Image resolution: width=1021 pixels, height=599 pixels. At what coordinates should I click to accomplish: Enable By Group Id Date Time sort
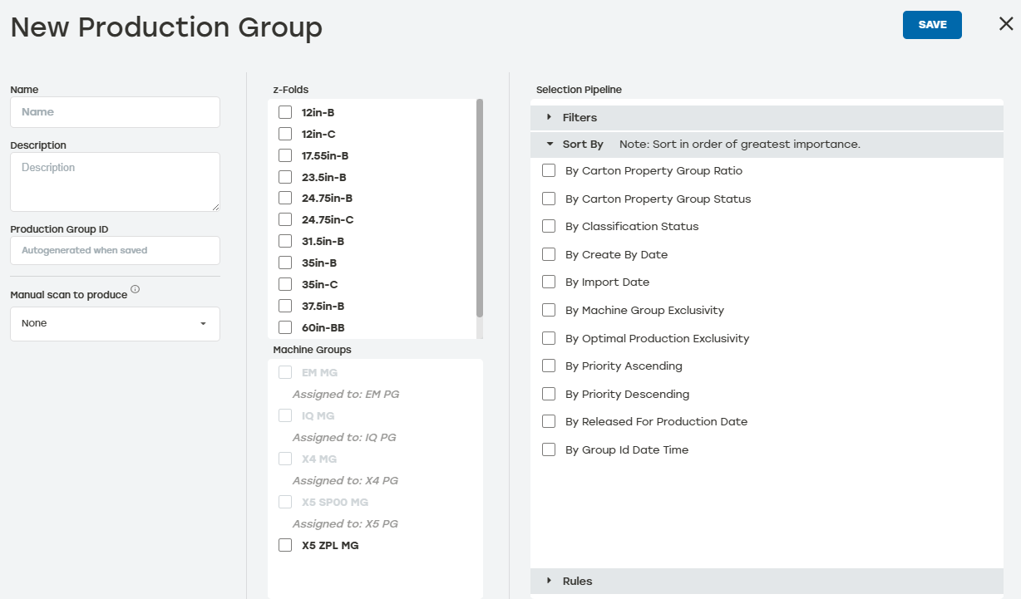pos(549,449)
